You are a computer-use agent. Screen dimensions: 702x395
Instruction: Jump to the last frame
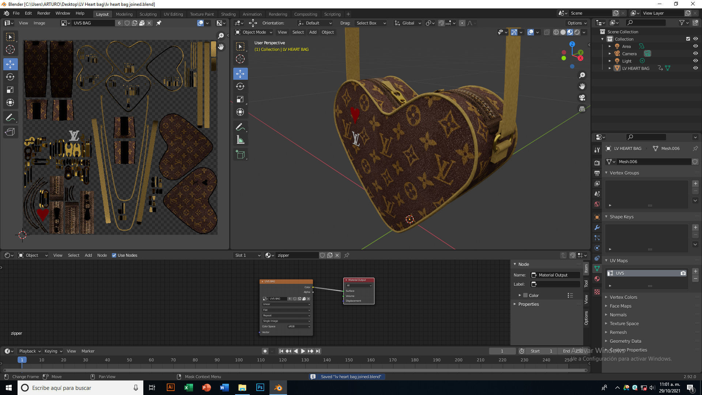click(x=318, y=351)
